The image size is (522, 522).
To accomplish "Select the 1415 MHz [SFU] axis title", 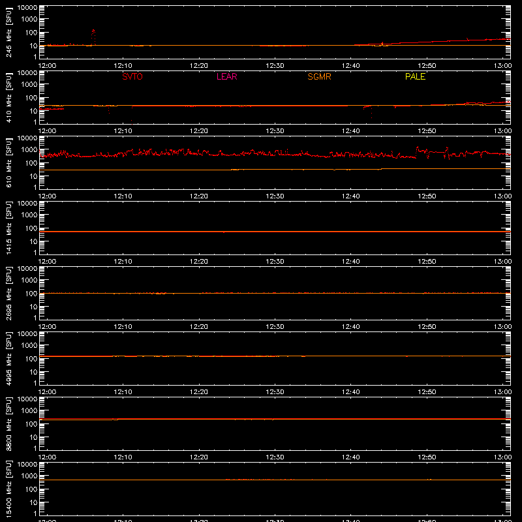I will coord(8,228).
